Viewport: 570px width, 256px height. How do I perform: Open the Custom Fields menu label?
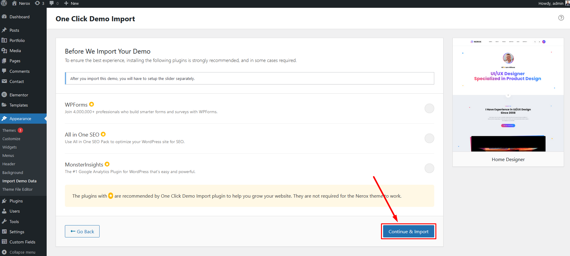click(x=22, y=242)
